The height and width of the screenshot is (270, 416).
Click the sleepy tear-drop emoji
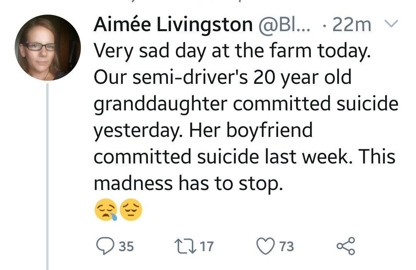(106, 211)
